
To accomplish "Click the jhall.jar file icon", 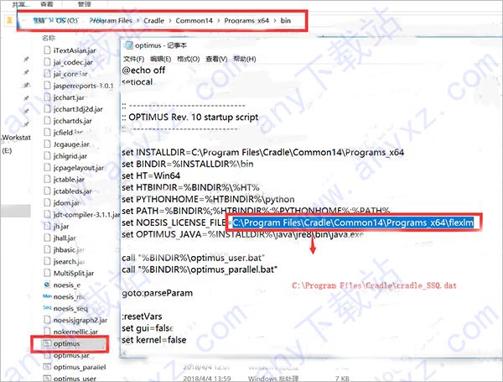I will click(x=47, y=238).
